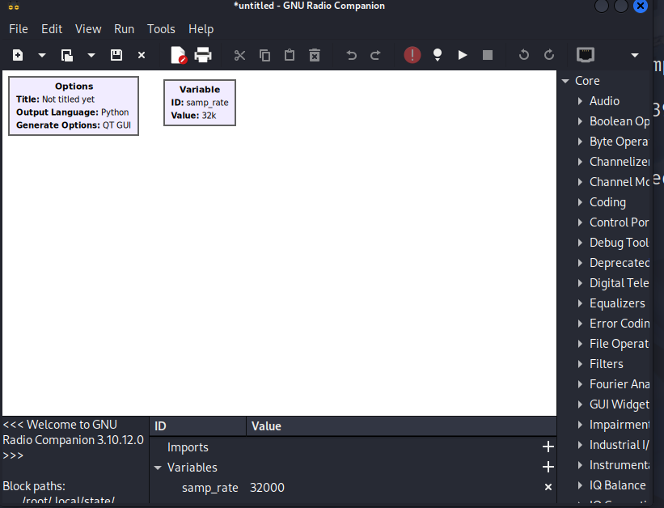Expand the Fourier Analysis category
This screenshot has height=508, width=664.
click(x=580, y=384)
